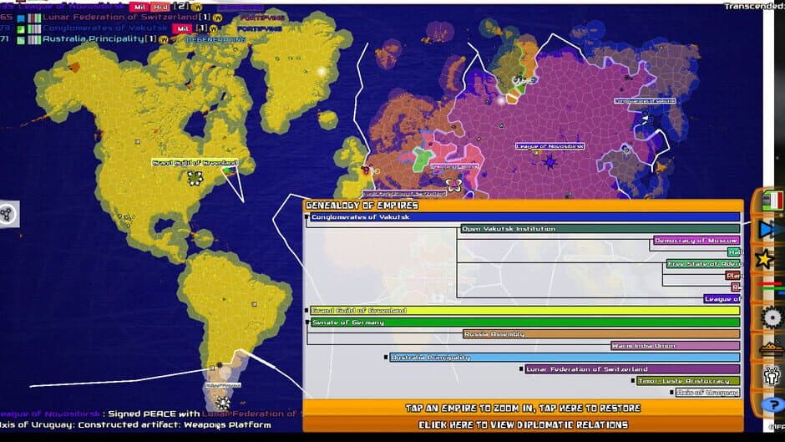Click the Warm India Union genealogy bar
The width and height of the screenshot is (785, 442).
(676, 346)
